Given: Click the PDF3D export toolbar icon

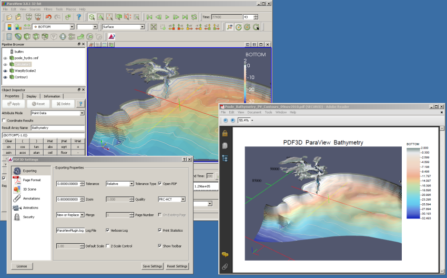Looking at the screenshot, I should point(112,37).
